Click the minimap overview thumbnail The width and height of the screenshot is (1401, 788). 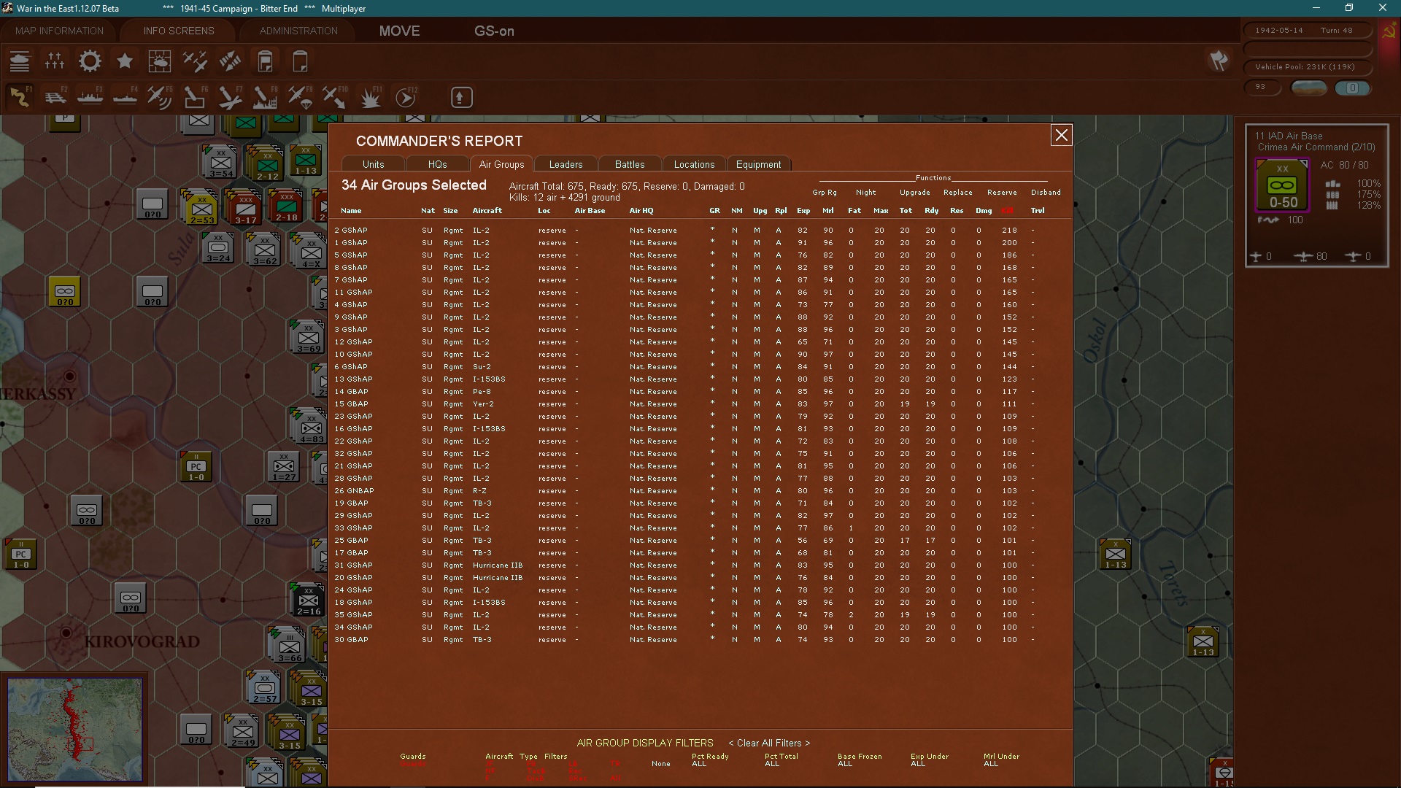[75, 730]
